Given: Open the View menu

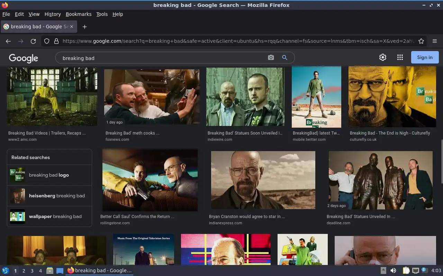Looking at the screenshot, I should coord(34,14).
